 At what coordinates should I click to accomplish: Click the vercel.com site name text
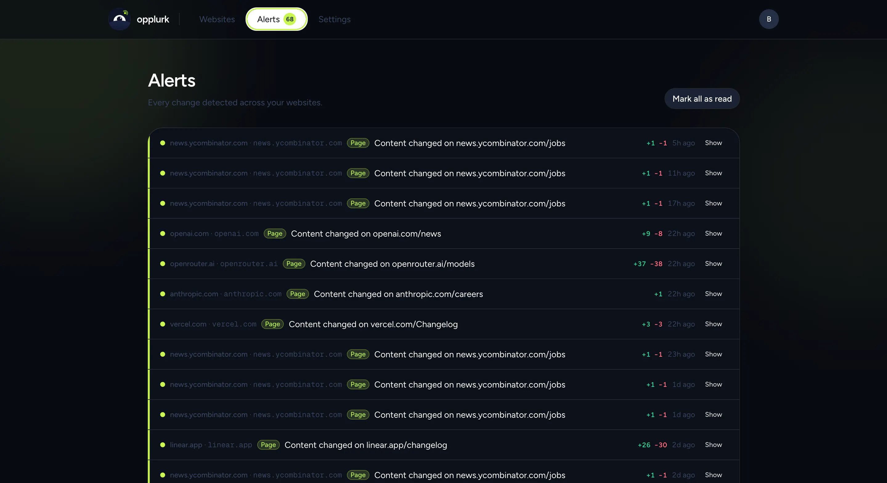[188, 324]
